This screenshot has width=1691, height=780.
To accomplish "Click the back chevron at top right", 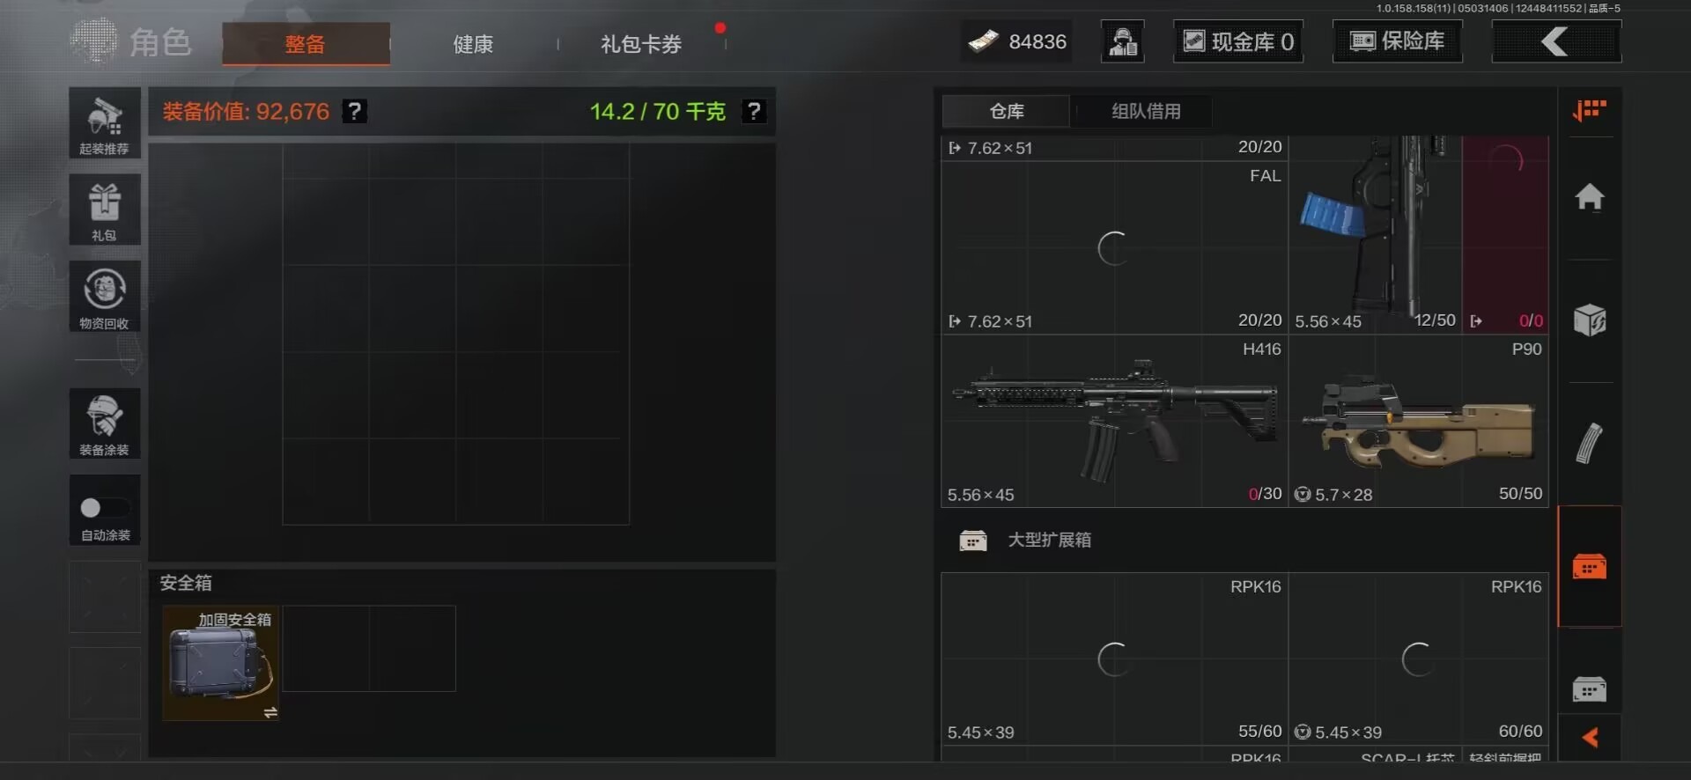I will point(1556,41).
